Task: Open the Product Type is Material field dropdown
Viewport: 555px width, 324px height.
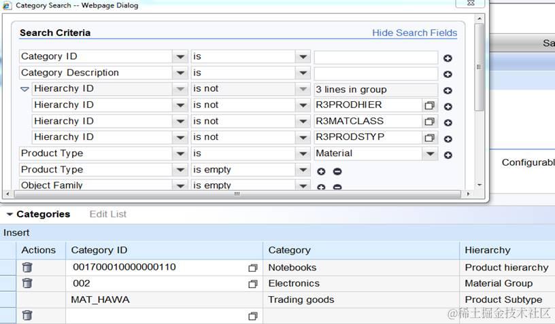Action: click(180, 154)
